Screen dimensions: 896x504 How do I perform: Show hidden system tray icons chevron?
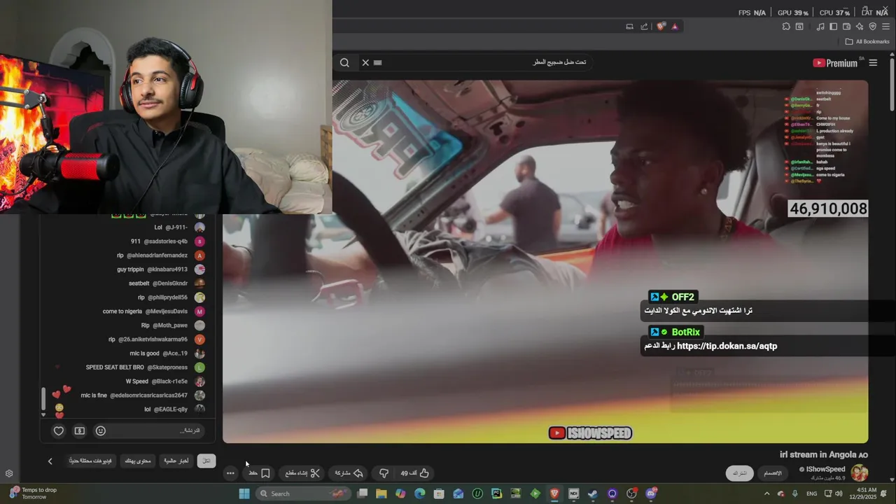(766, 493)
